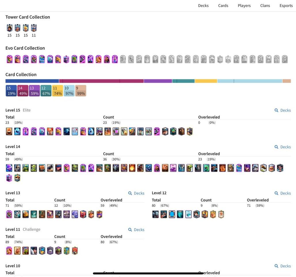
Task: Click the non-evolved Ice Spirit card in Level 15
Action: pos(17,131)
